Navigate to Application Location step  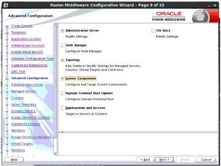(x=26, y=39)
